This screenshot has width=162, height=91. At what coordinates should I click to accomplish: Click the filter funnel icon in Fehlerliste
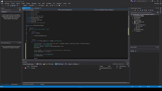(x=128, y=66)
